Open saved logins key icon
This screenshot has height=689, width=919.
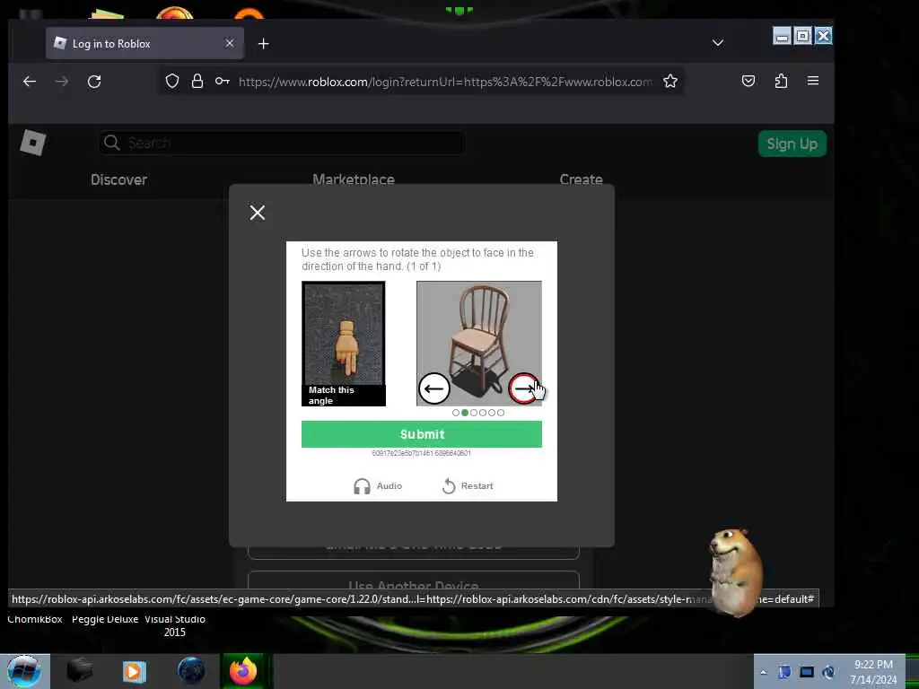(x=223, y=81)
